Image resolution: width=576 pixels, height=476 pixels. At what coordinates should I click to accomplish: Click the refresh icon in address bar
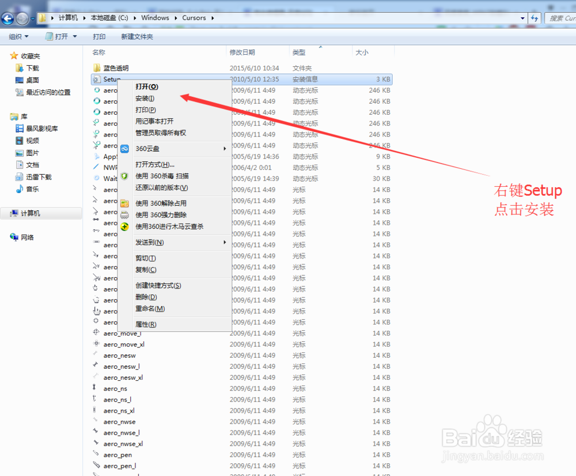535,18
